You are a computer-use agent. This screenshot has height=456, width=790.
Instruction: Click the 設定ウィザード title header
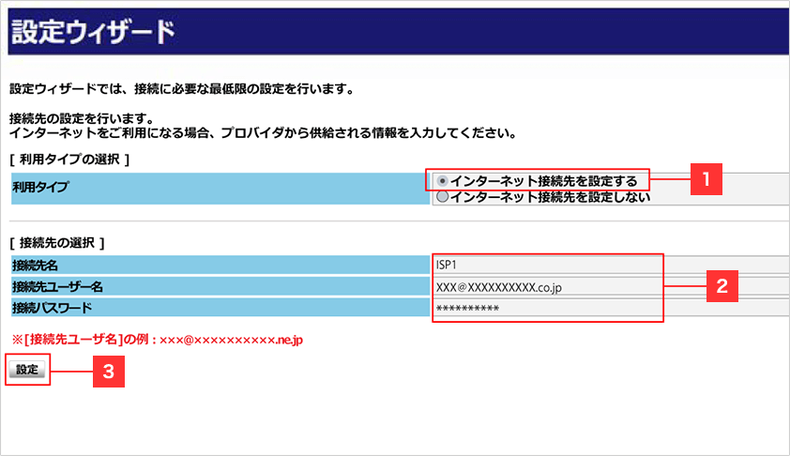93,33
